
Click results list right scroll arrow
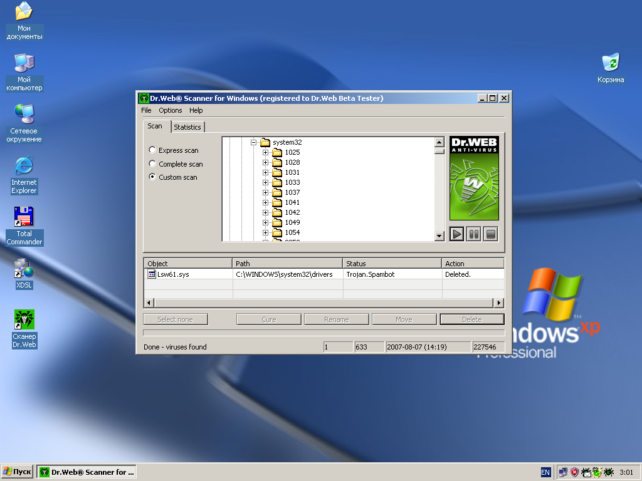tap(498, 303)
